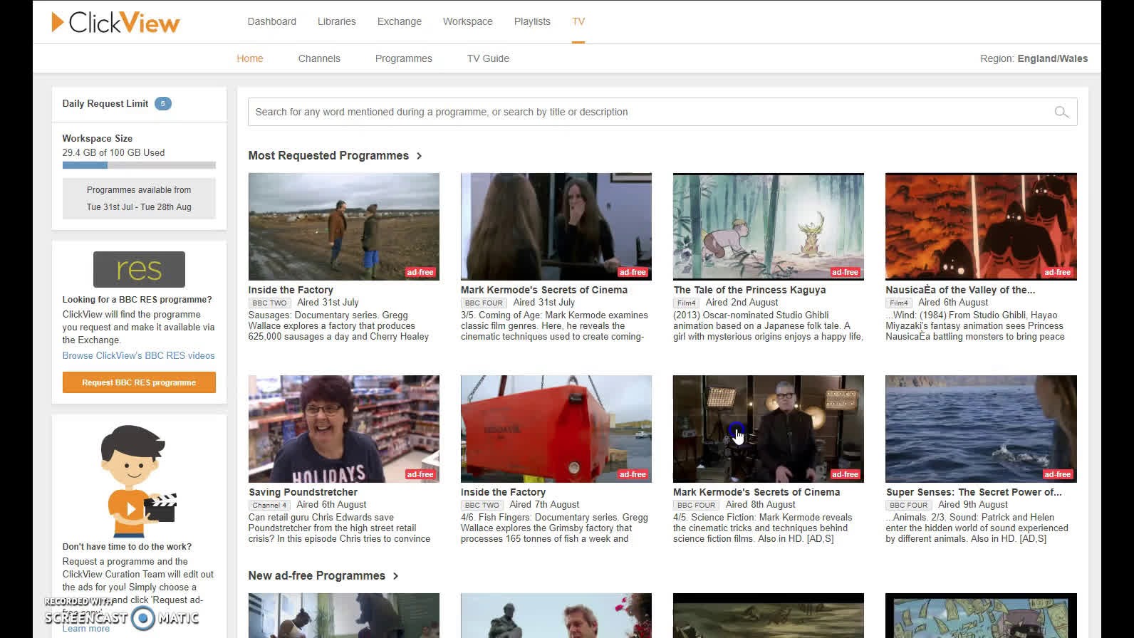
Task: Switch to the Home sub-tab
Action: tap(250, 58)
